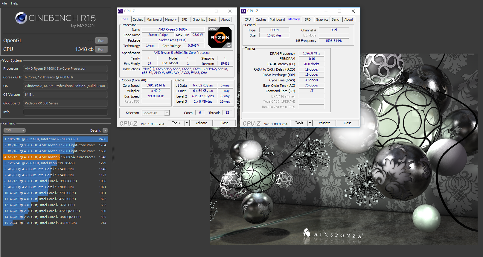The image size is (483, 257).
Task: Click Close button in right CPU-Z window
Action: (x=348, y=123)
